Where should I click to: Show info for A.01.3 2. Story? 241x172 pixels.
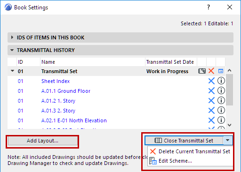pyautogui.click(x=221, y=111)
